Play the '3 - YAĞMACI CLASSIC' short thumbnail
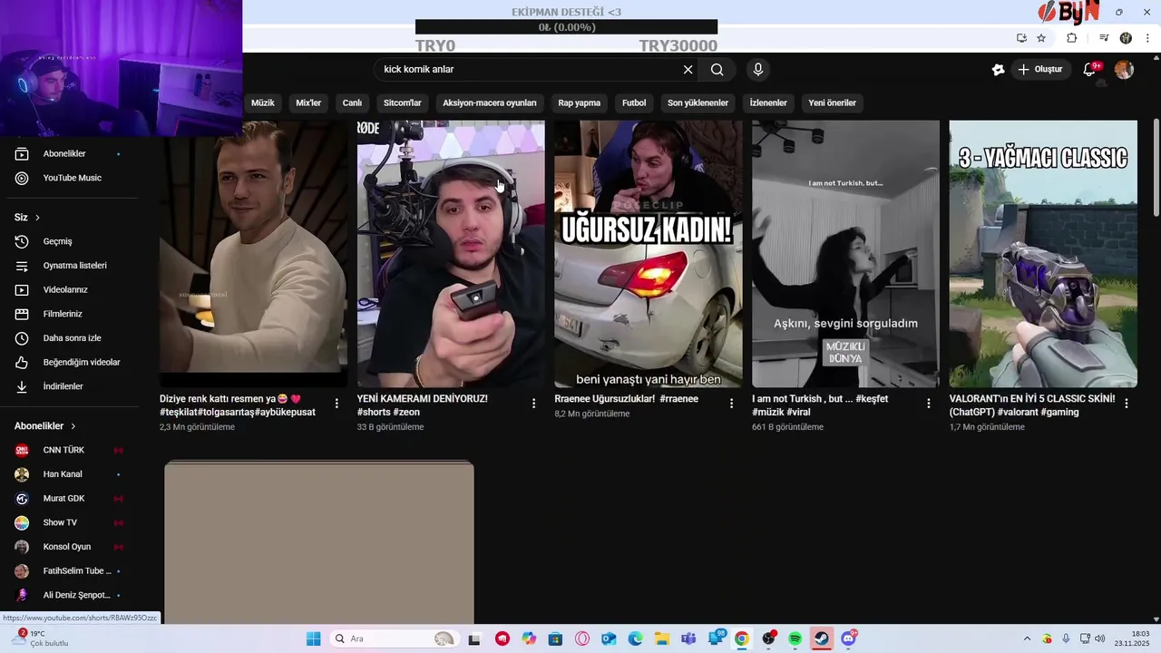The image size is (1161, 653). pos(1043,254)
